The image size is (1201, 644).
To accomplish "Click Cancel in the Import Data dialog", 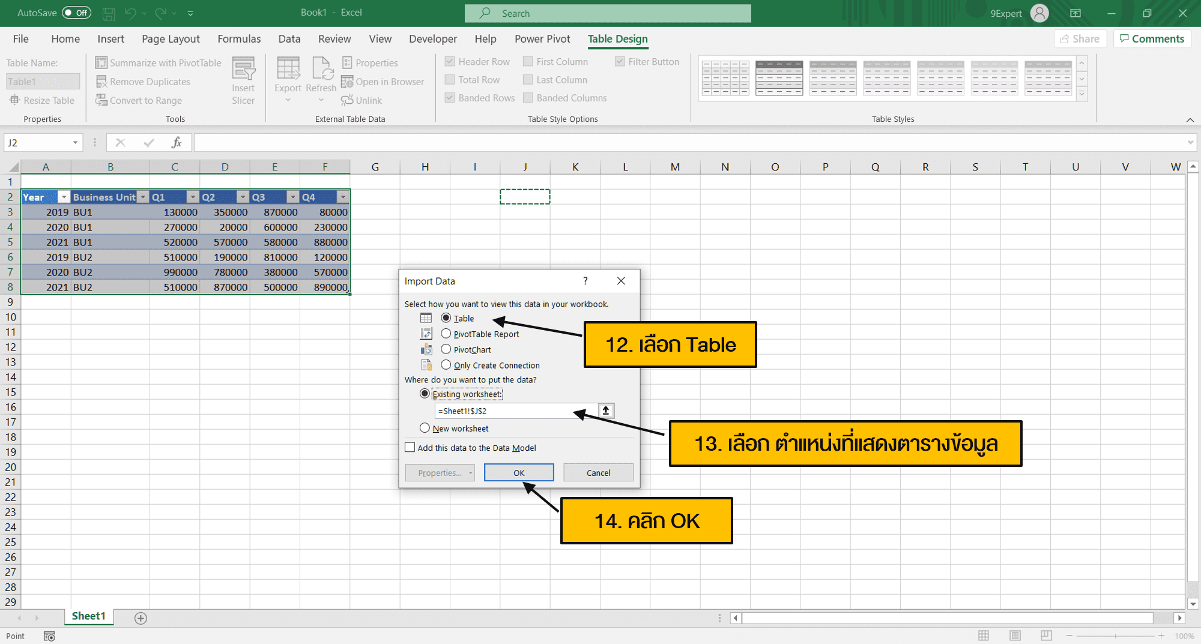I will click(x=597, y=472).
